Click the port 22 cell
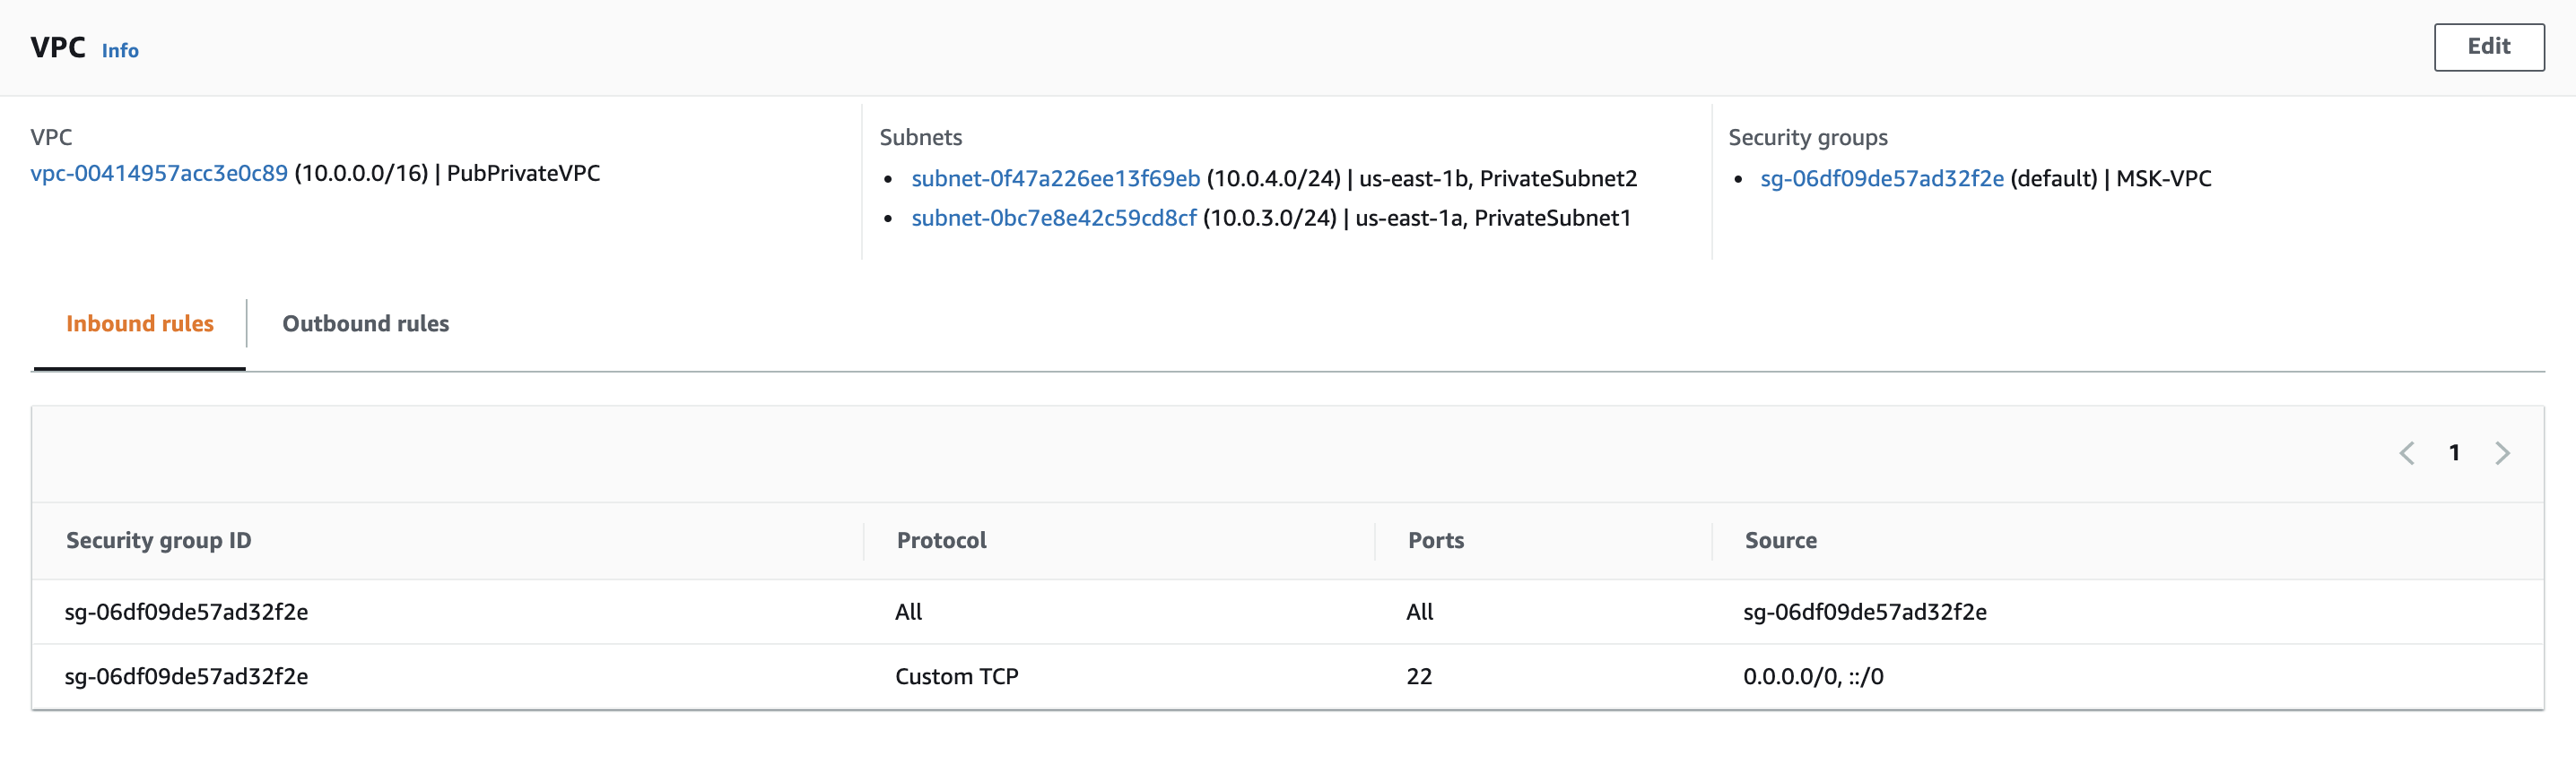 1419,677
